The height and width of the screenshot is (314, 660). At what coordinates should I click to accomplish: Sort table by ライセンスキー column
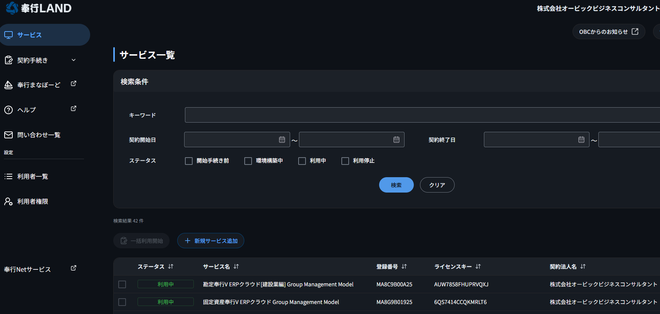[x=478, y=266]
